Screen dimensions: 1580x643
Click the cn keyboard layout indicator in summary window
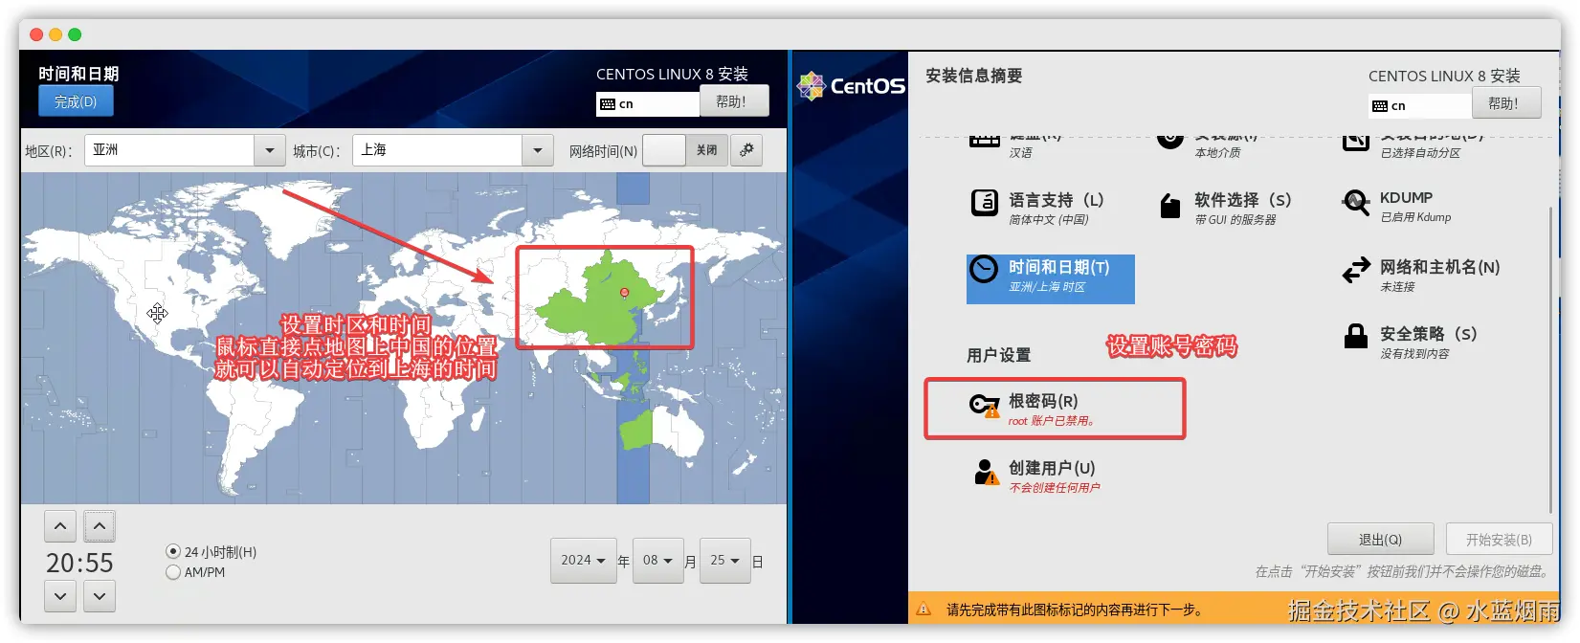[1419, 105]
